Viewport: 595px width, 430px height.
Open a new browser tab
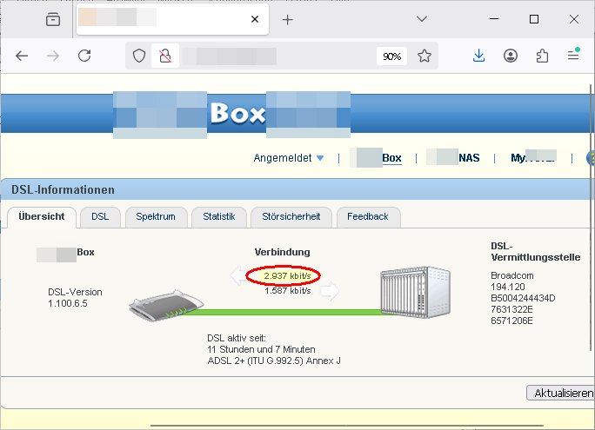(288, 19)
